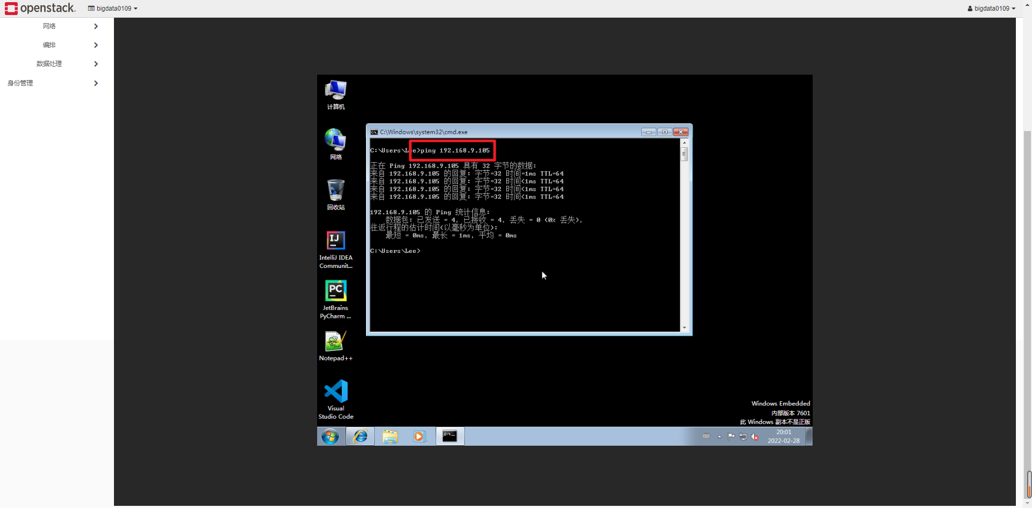Close the cmd.exe window
Viewport: 1032px width, 508px height.
[681, 132]
